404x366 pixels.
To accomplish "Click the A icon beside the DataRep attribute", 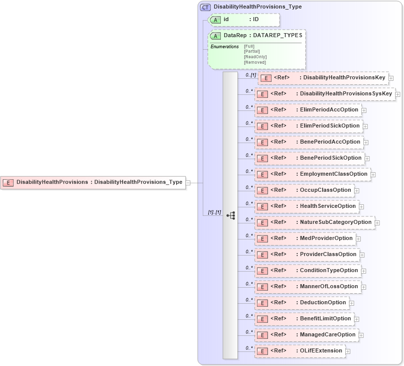I will (216, 36).
